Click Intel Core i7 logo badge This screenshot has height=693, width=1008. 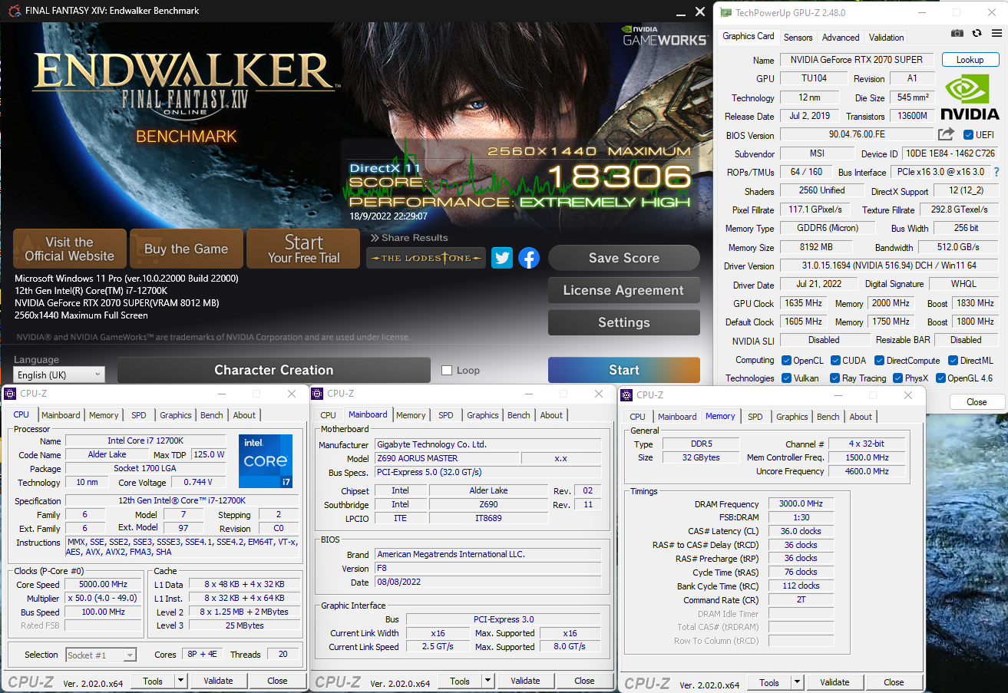point(266,461)
